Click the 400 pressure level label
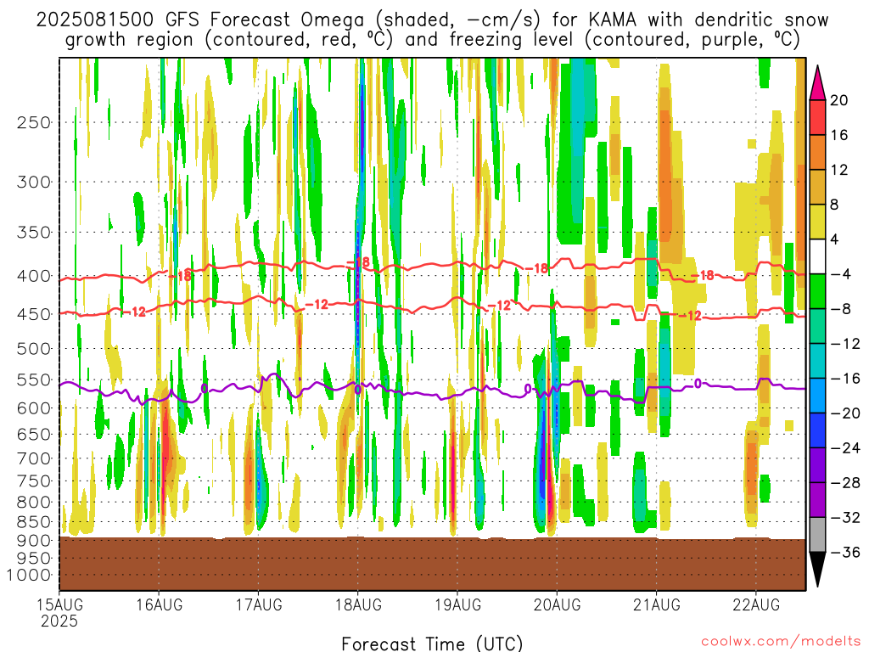The width and height of the screenshot is (869, 652). [34, 276]
